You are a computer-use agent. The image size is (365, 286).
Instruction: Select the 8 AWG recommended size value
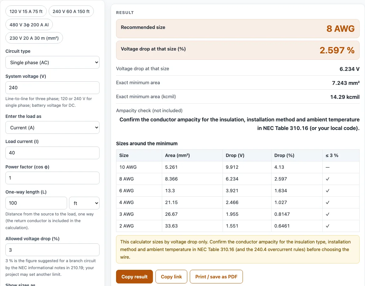(x=341, y=29)
